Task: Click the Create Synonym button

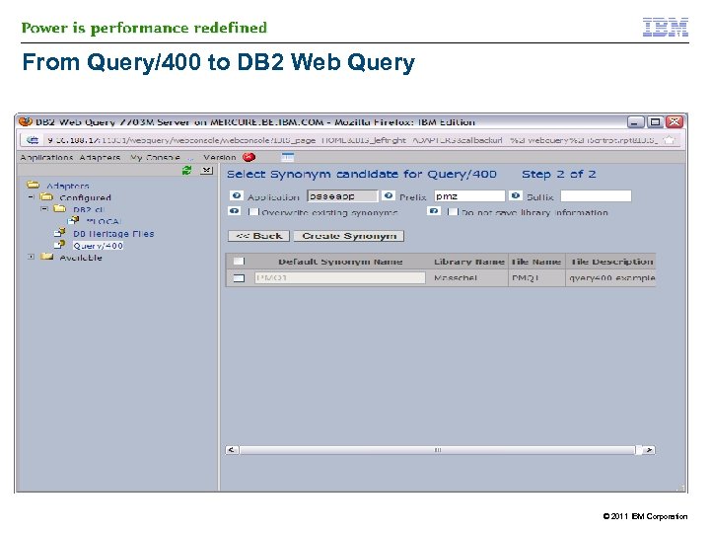Action: tap(349, 236)
